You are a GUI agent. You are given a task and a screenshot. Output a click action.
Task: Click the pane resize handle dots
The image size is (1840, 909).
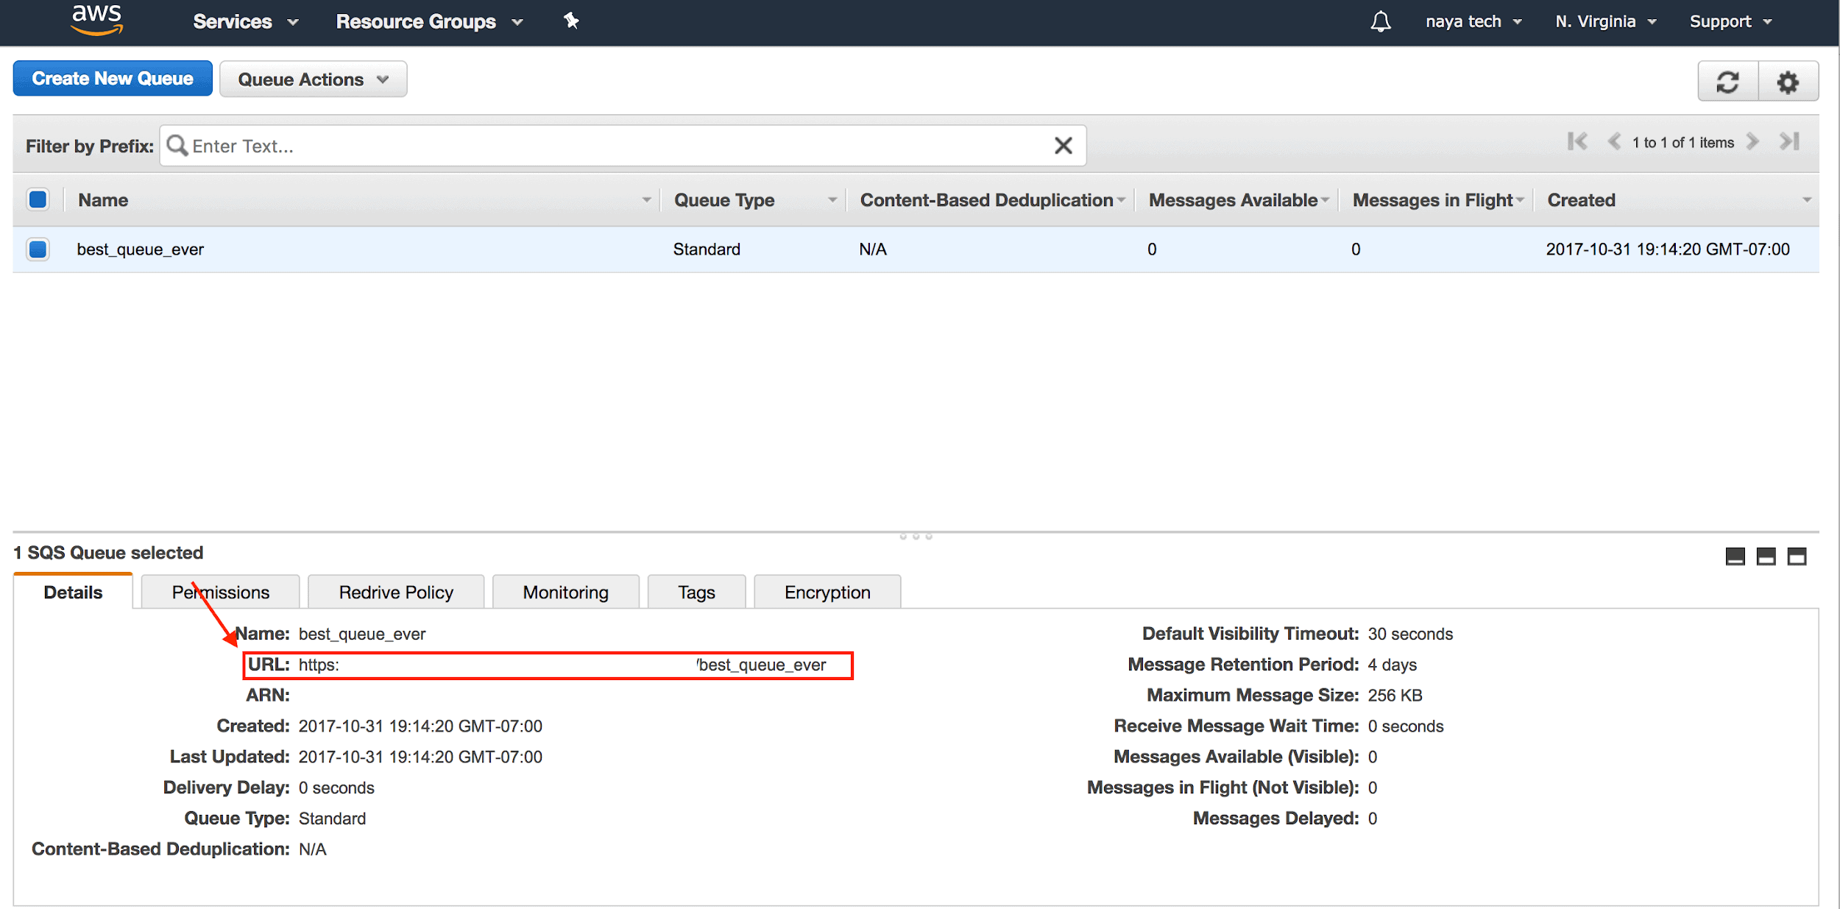(x=916, y=537)
